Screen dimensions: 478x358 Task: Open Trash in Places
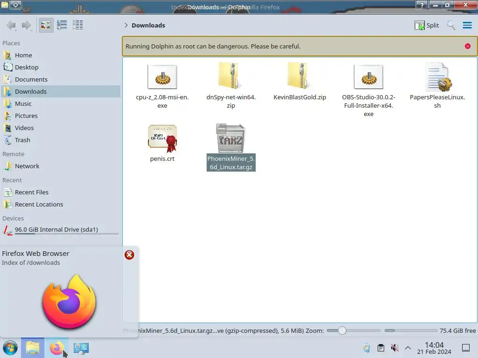(x=61, y=140)
